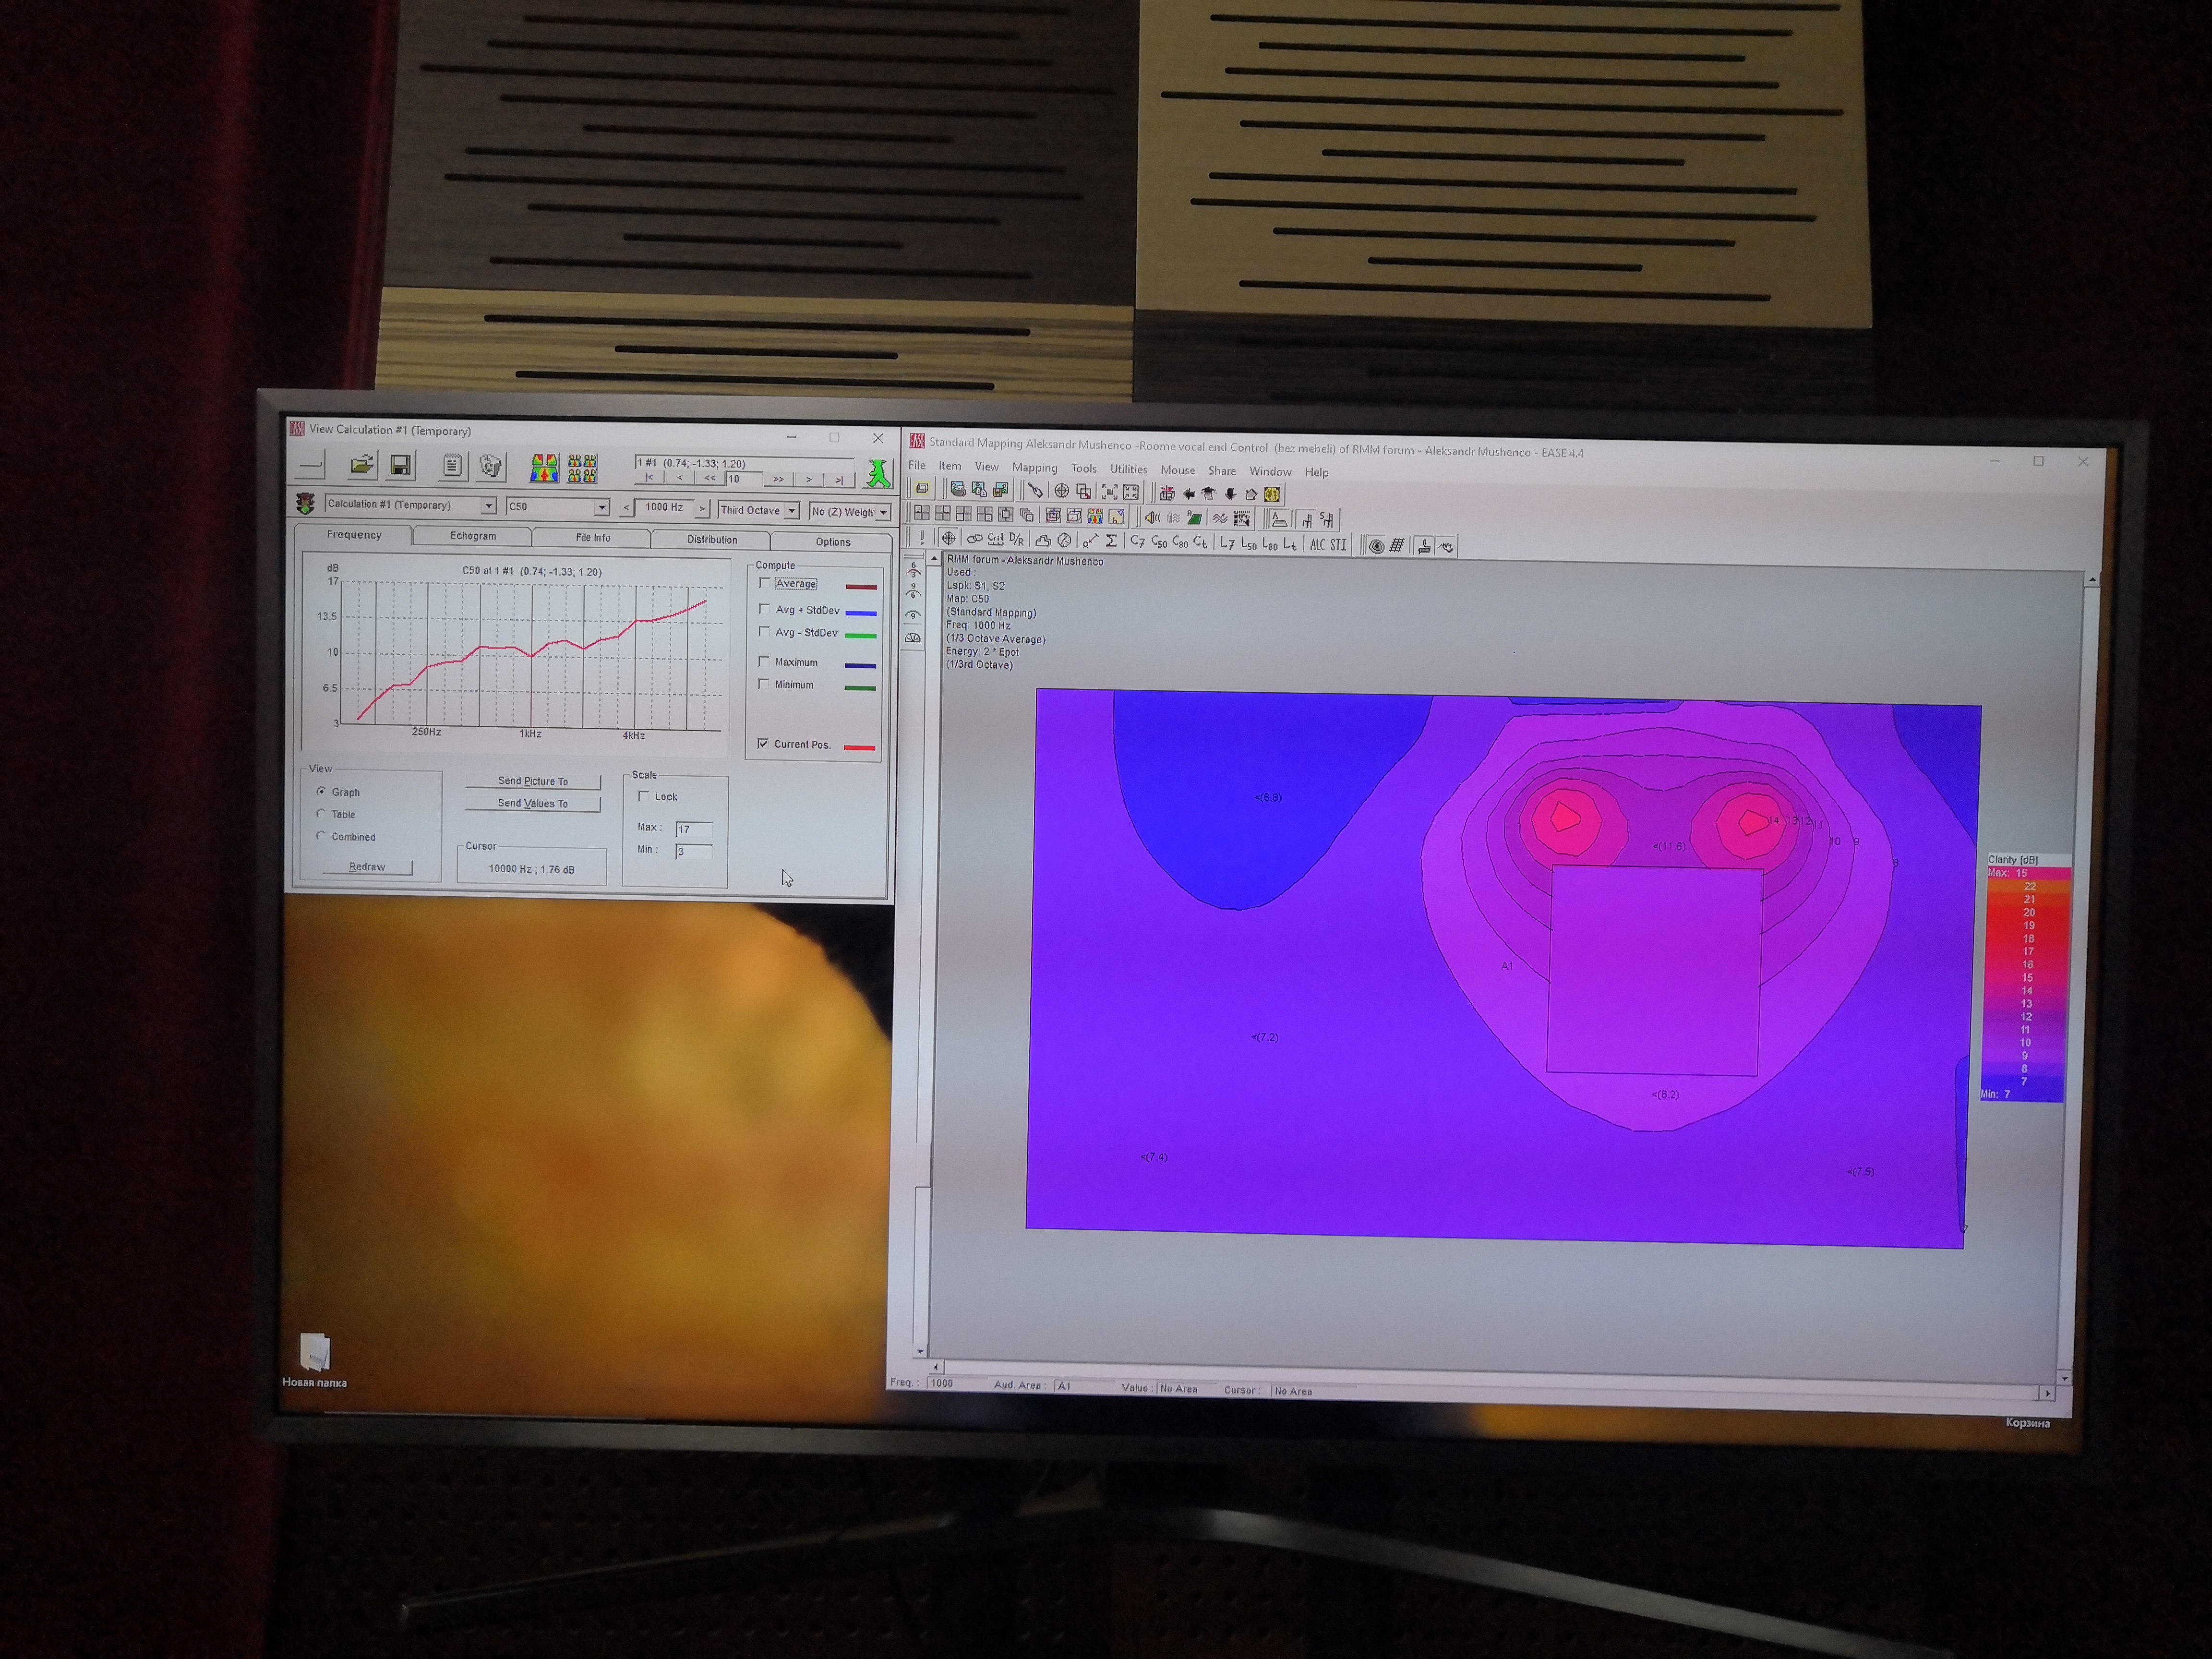Click the STI toolbar icon

click(x=1337, y=545)
